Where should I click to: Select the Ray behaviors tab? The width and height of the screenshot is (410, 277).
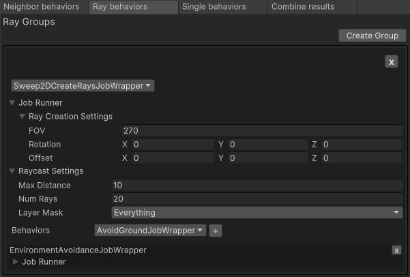[134, 7]
